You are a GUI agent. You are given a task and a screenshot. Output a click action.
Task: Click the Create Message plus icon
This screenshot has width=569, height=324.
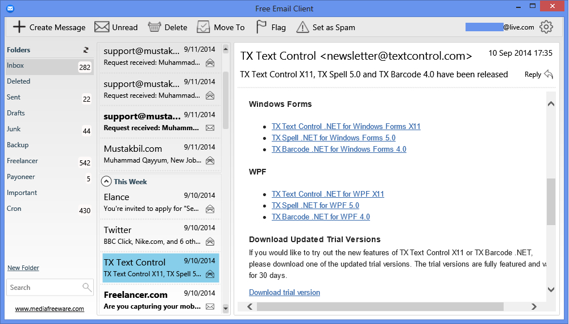19,27
